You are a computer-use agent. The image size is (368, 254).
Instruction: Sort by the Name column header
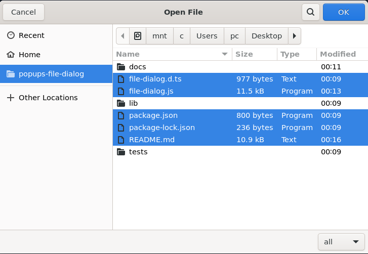pyautogui.click(x=172, y=54)
